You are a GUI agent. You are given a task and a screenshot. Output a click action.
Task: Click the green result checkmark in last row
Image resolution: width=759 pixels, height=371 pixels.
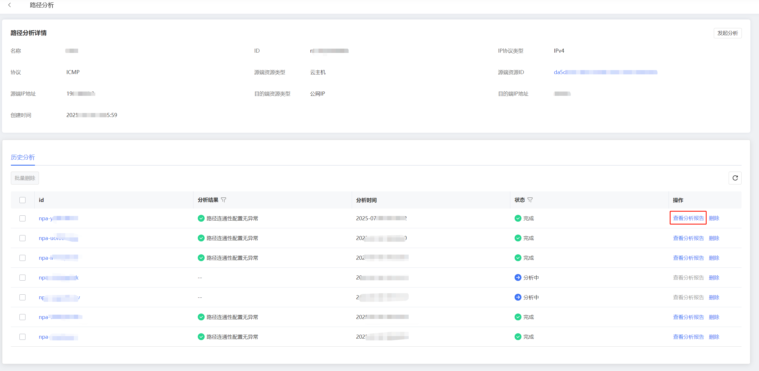[x=201, y=337]
